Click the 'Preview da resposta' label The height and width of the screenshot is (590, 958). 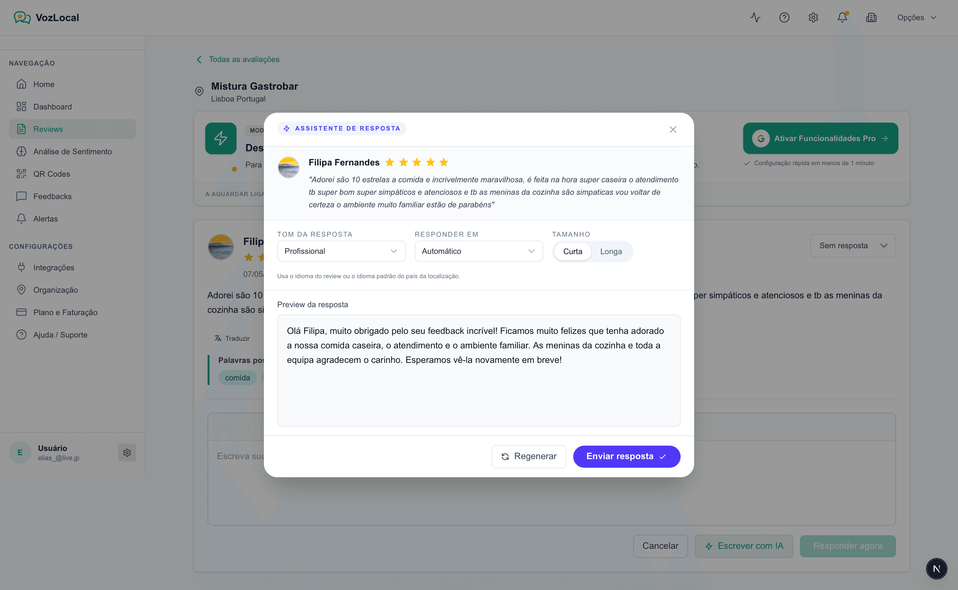312,305
